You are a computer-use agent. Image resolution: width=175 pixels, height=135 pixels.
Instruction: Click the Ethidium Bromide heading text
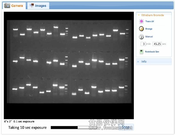click(x=153, y=15)
